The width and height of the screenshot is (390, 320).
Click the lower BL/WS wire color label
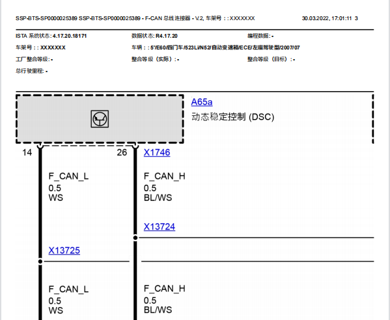click(158, 310)
